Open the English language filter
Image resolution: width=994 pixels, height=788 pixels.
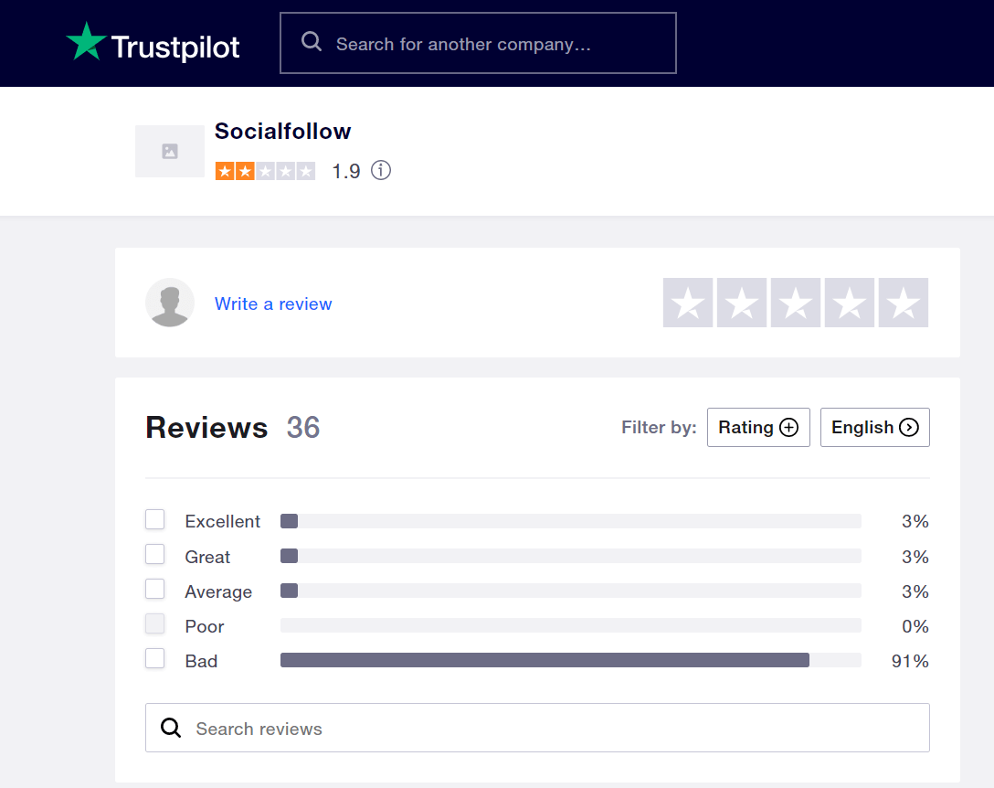[875, 428]
